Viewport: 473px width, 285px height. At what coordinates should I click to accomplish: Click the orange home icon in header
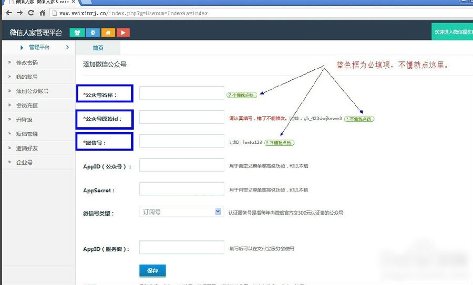(108, 33)
